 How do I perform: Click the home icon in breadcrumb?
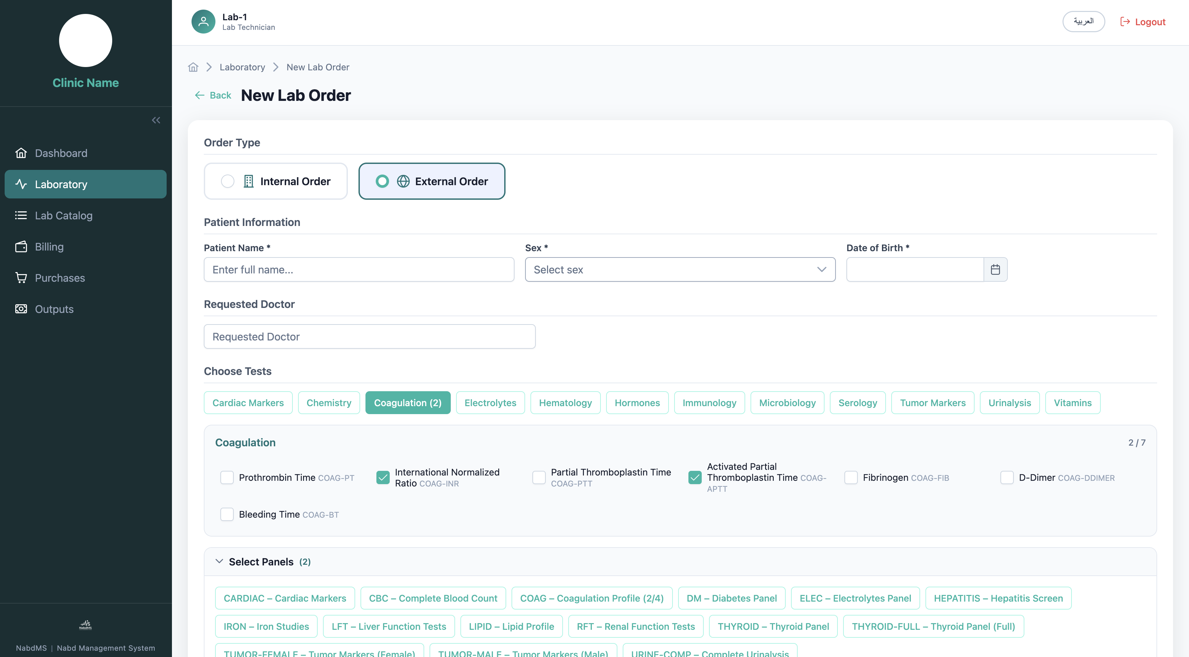(x=193, y=67)
